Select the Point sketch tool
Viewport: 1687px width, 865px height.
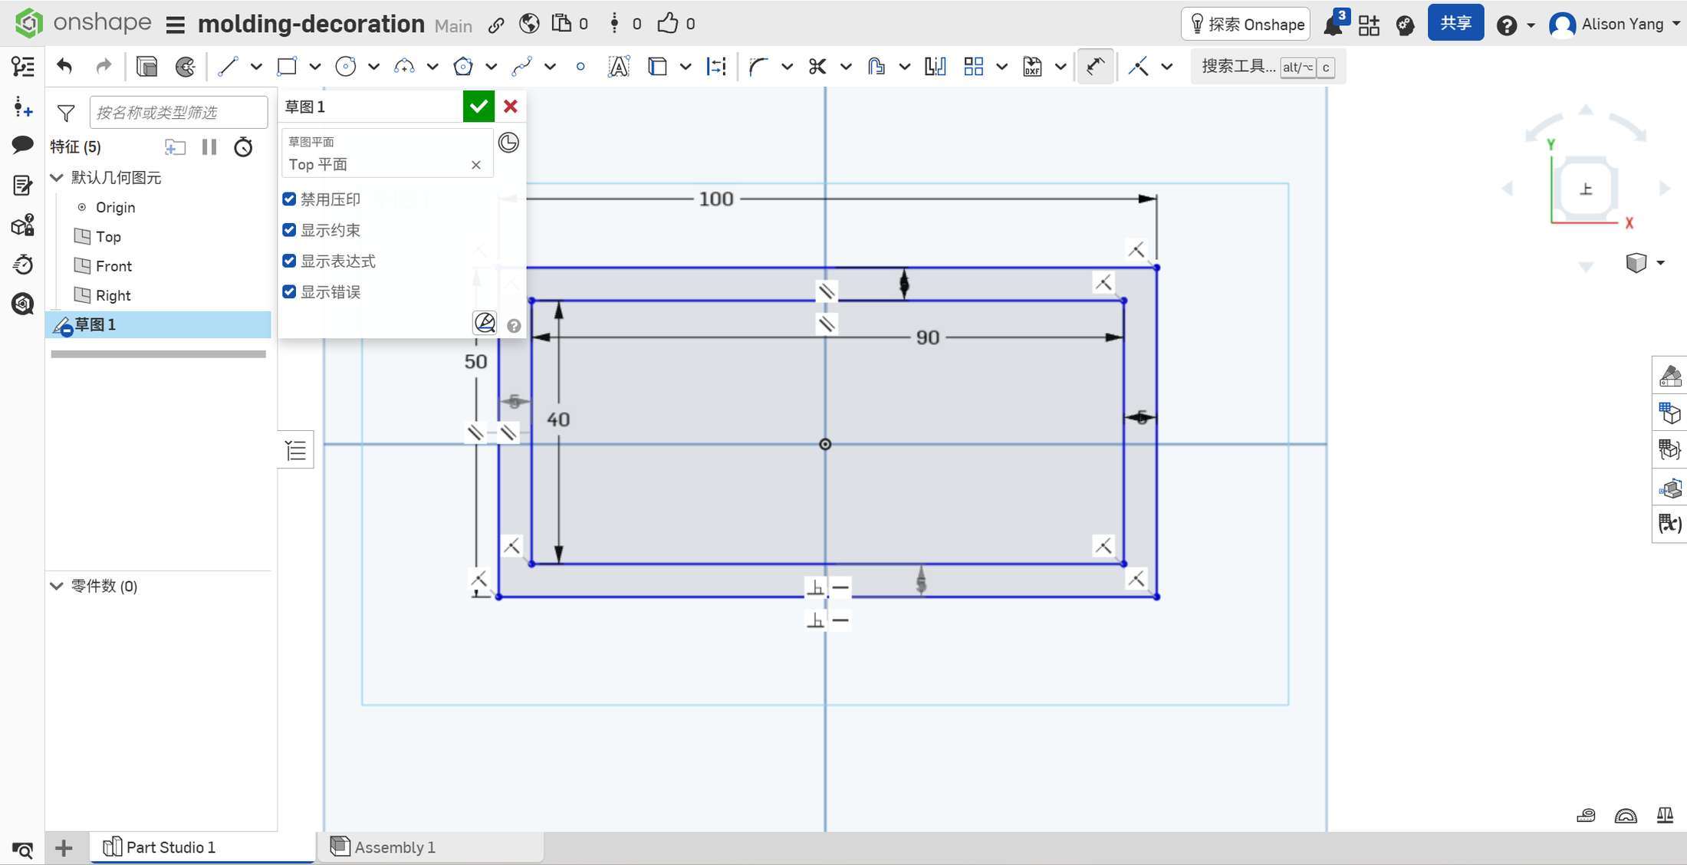tap(580, 67)
